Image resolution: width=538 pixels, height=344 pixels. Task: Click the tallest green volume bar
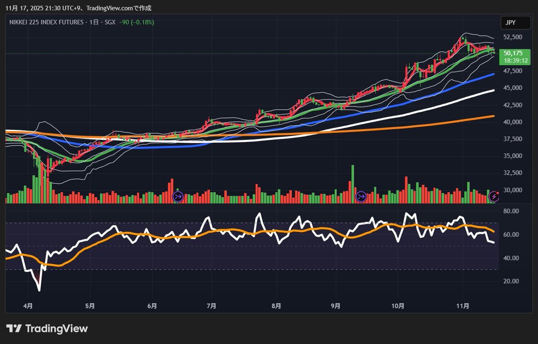tap(352, 184)
